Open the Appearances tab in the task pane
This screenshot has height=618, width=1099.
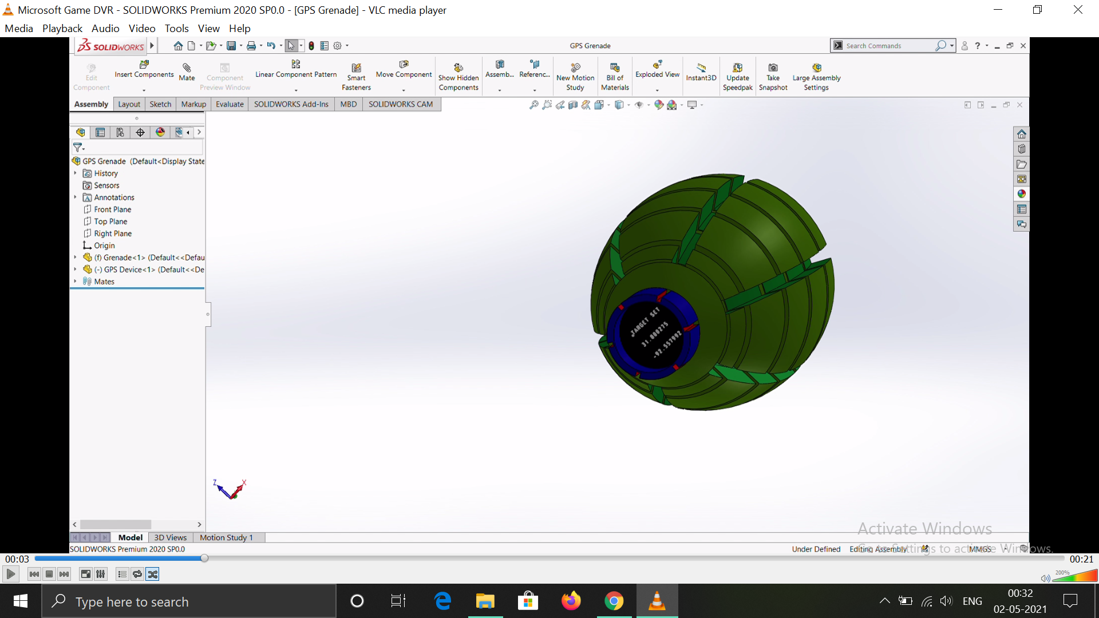1021,194
